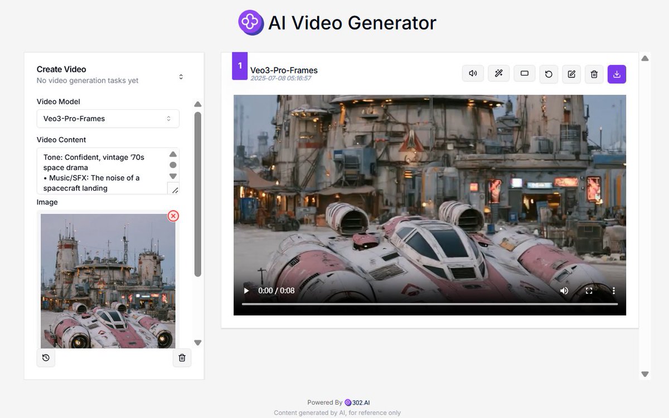Remove uploaded image with red X
The width and height of the screenshot is (669, 418).
coord(173,216)
